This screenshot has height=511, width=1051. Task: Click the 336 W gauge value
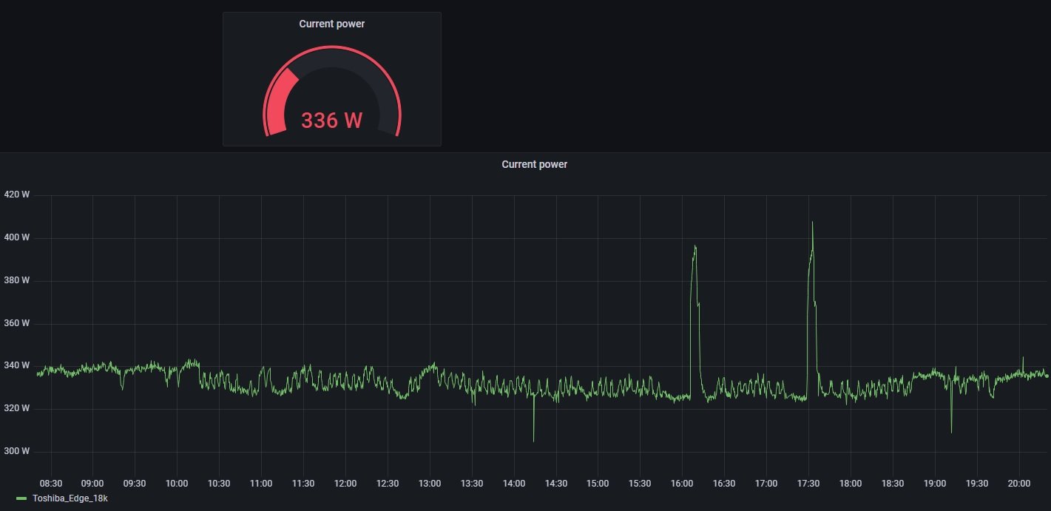tap(331, 120)
